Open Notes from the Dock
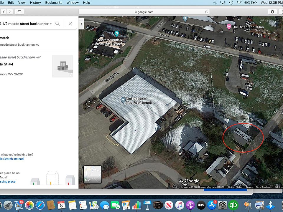283x212 pixels. [x=73, y=205]
